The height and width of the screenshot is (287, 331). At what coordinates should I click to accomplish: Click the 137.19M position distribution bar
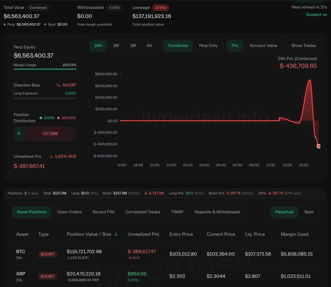coord(50,134)
